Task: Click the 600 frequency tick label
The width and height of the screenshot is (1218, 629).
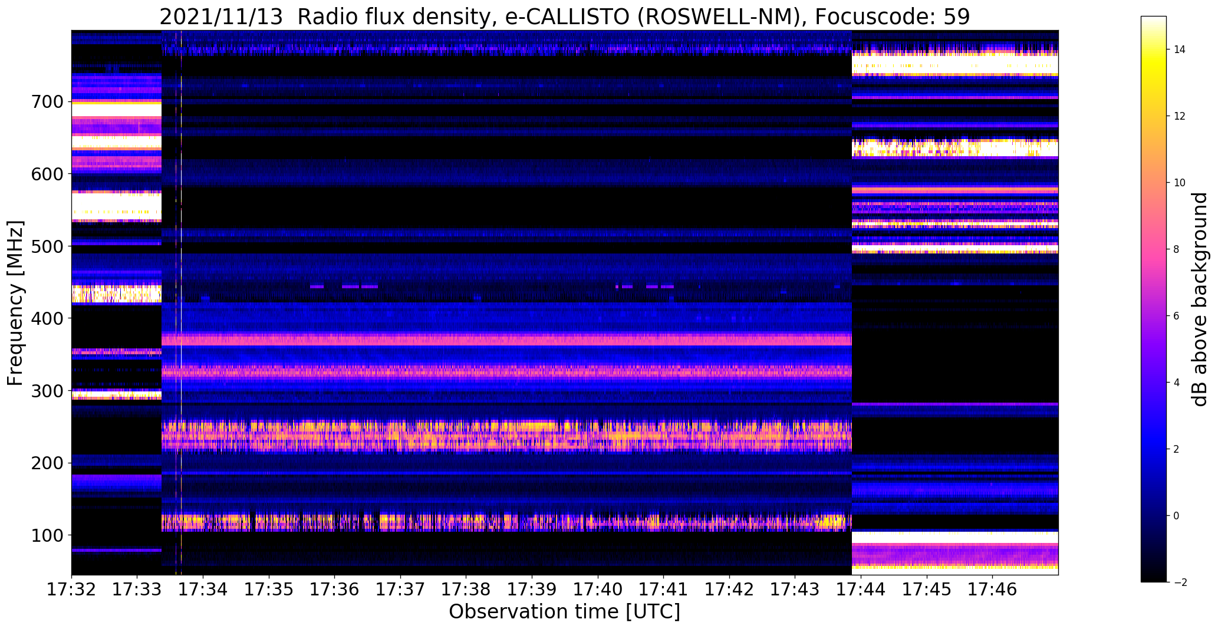Action: click(47, 174)
